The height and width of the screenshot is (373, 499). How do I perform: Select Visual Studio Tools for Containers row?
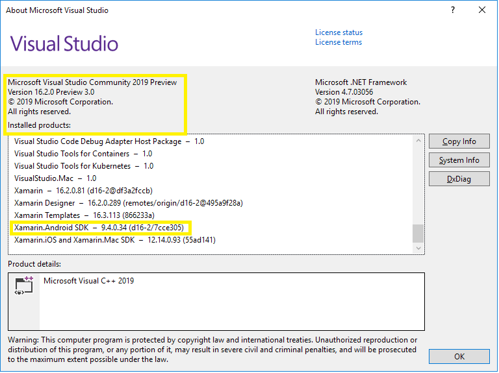coord(83,154)
